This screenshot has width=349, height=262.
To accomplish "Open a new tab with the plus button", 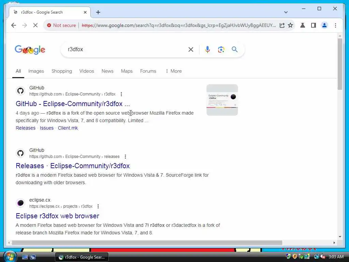I will pyautogui.click(x=98, y=12).
